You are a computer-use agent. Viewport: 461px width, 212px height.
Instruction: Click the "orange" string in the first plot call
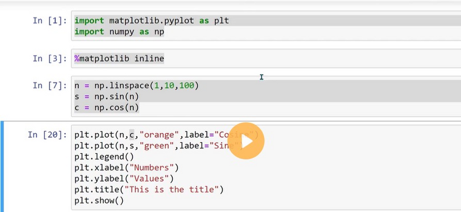coord(159,135)
